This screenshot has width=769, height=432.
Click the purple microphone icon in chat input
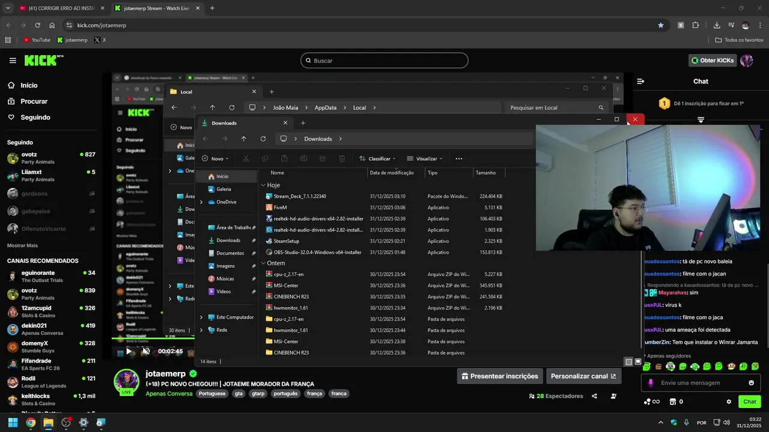pos(651,383)
